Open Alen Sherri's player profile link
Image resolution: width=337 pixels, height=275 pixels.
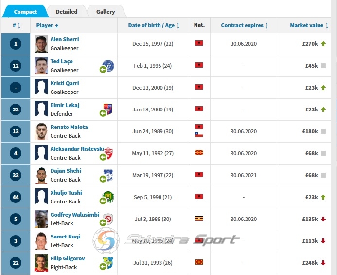tap(65, 39)
